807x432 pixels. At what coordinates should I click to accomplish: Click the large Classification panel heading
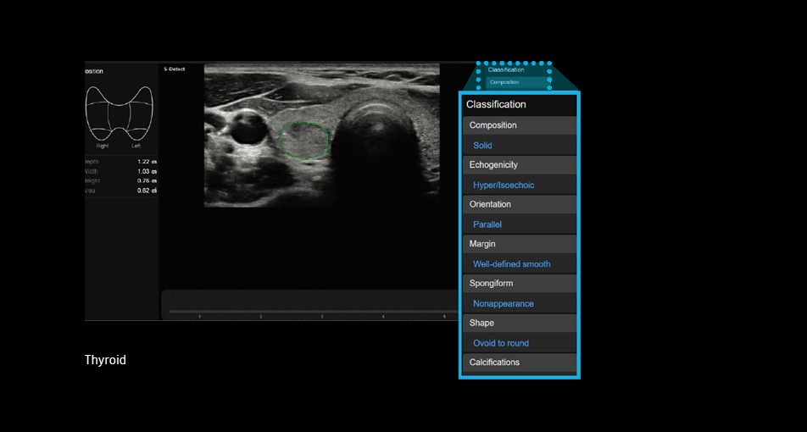point(496,104)
